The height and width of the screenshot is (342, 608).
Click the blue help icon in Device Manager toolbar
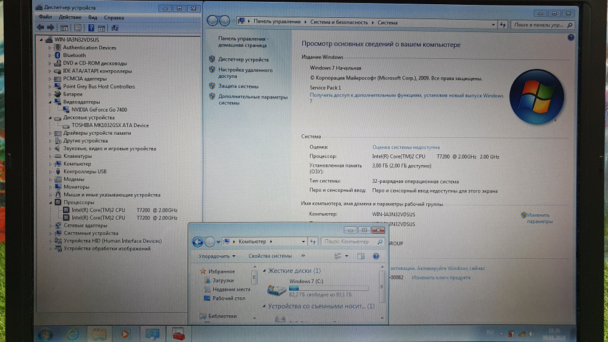pos(91,28)
